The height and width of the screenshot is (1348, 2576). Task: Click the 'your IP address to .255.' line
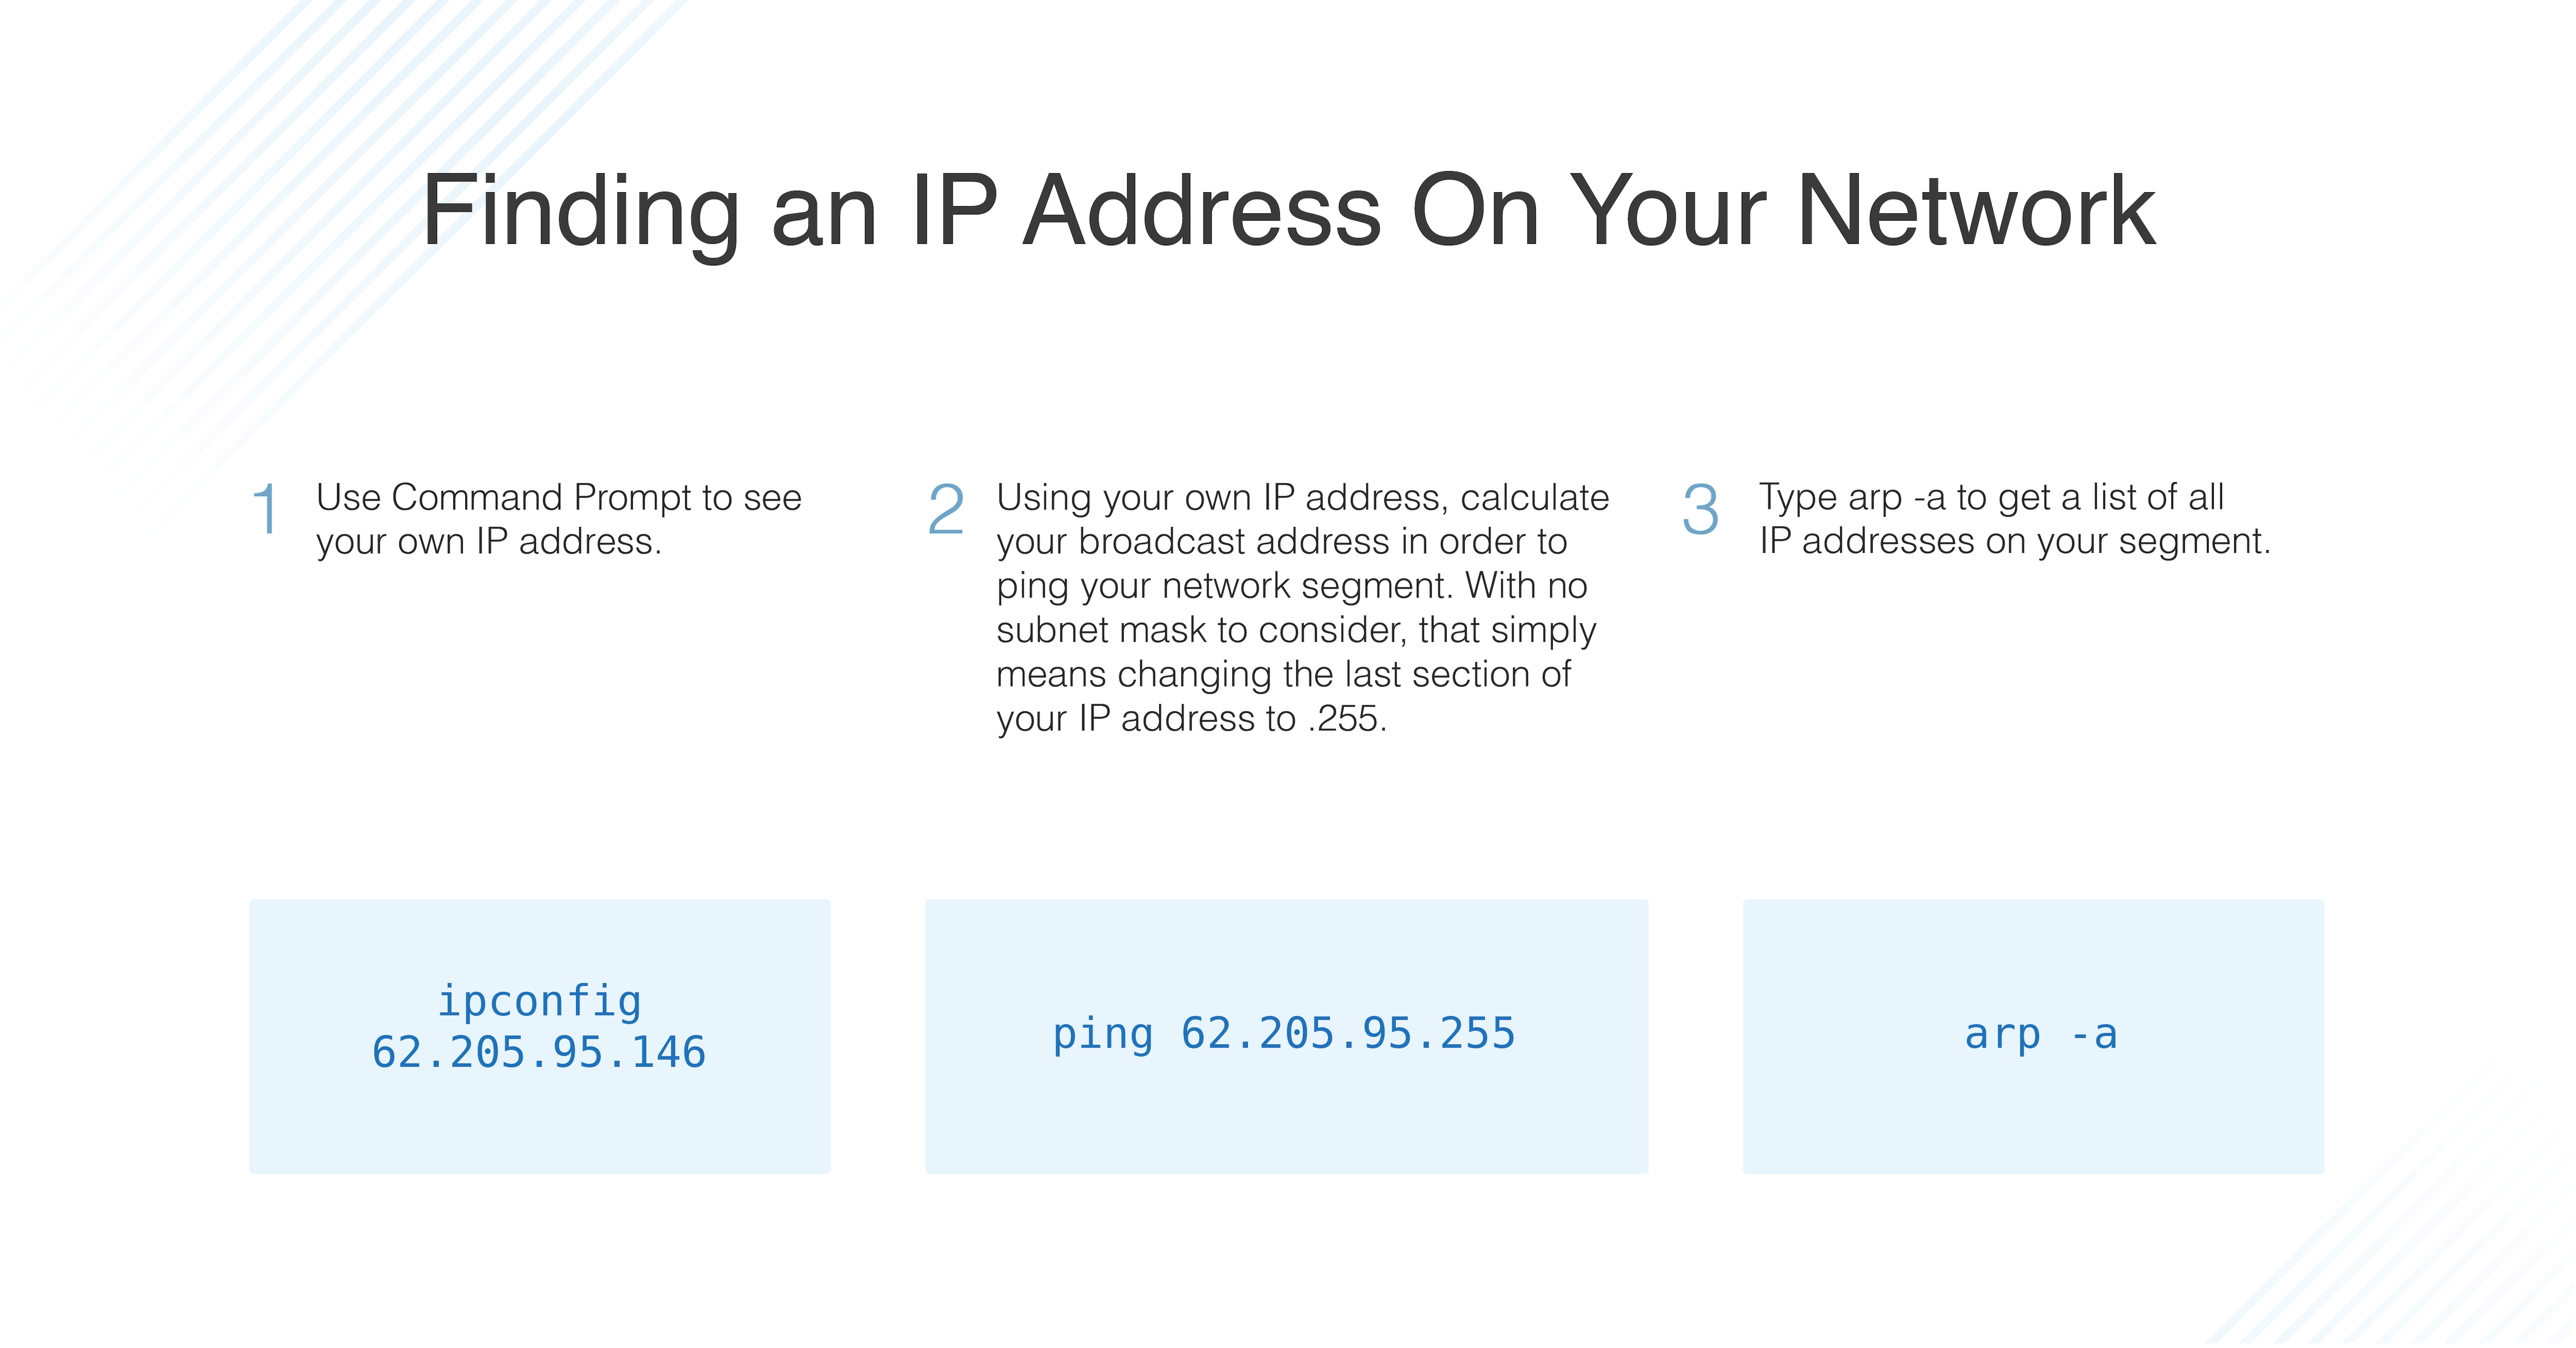[1192, 718]
